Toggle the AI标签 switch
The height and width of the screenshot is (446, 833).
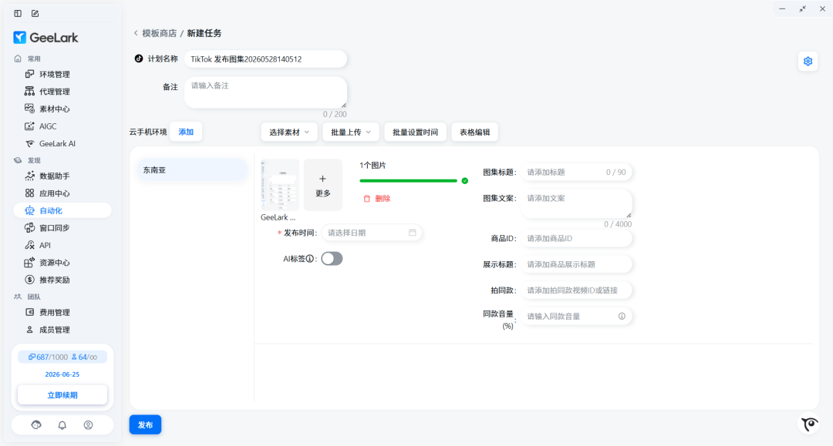(x=332, y=259)
